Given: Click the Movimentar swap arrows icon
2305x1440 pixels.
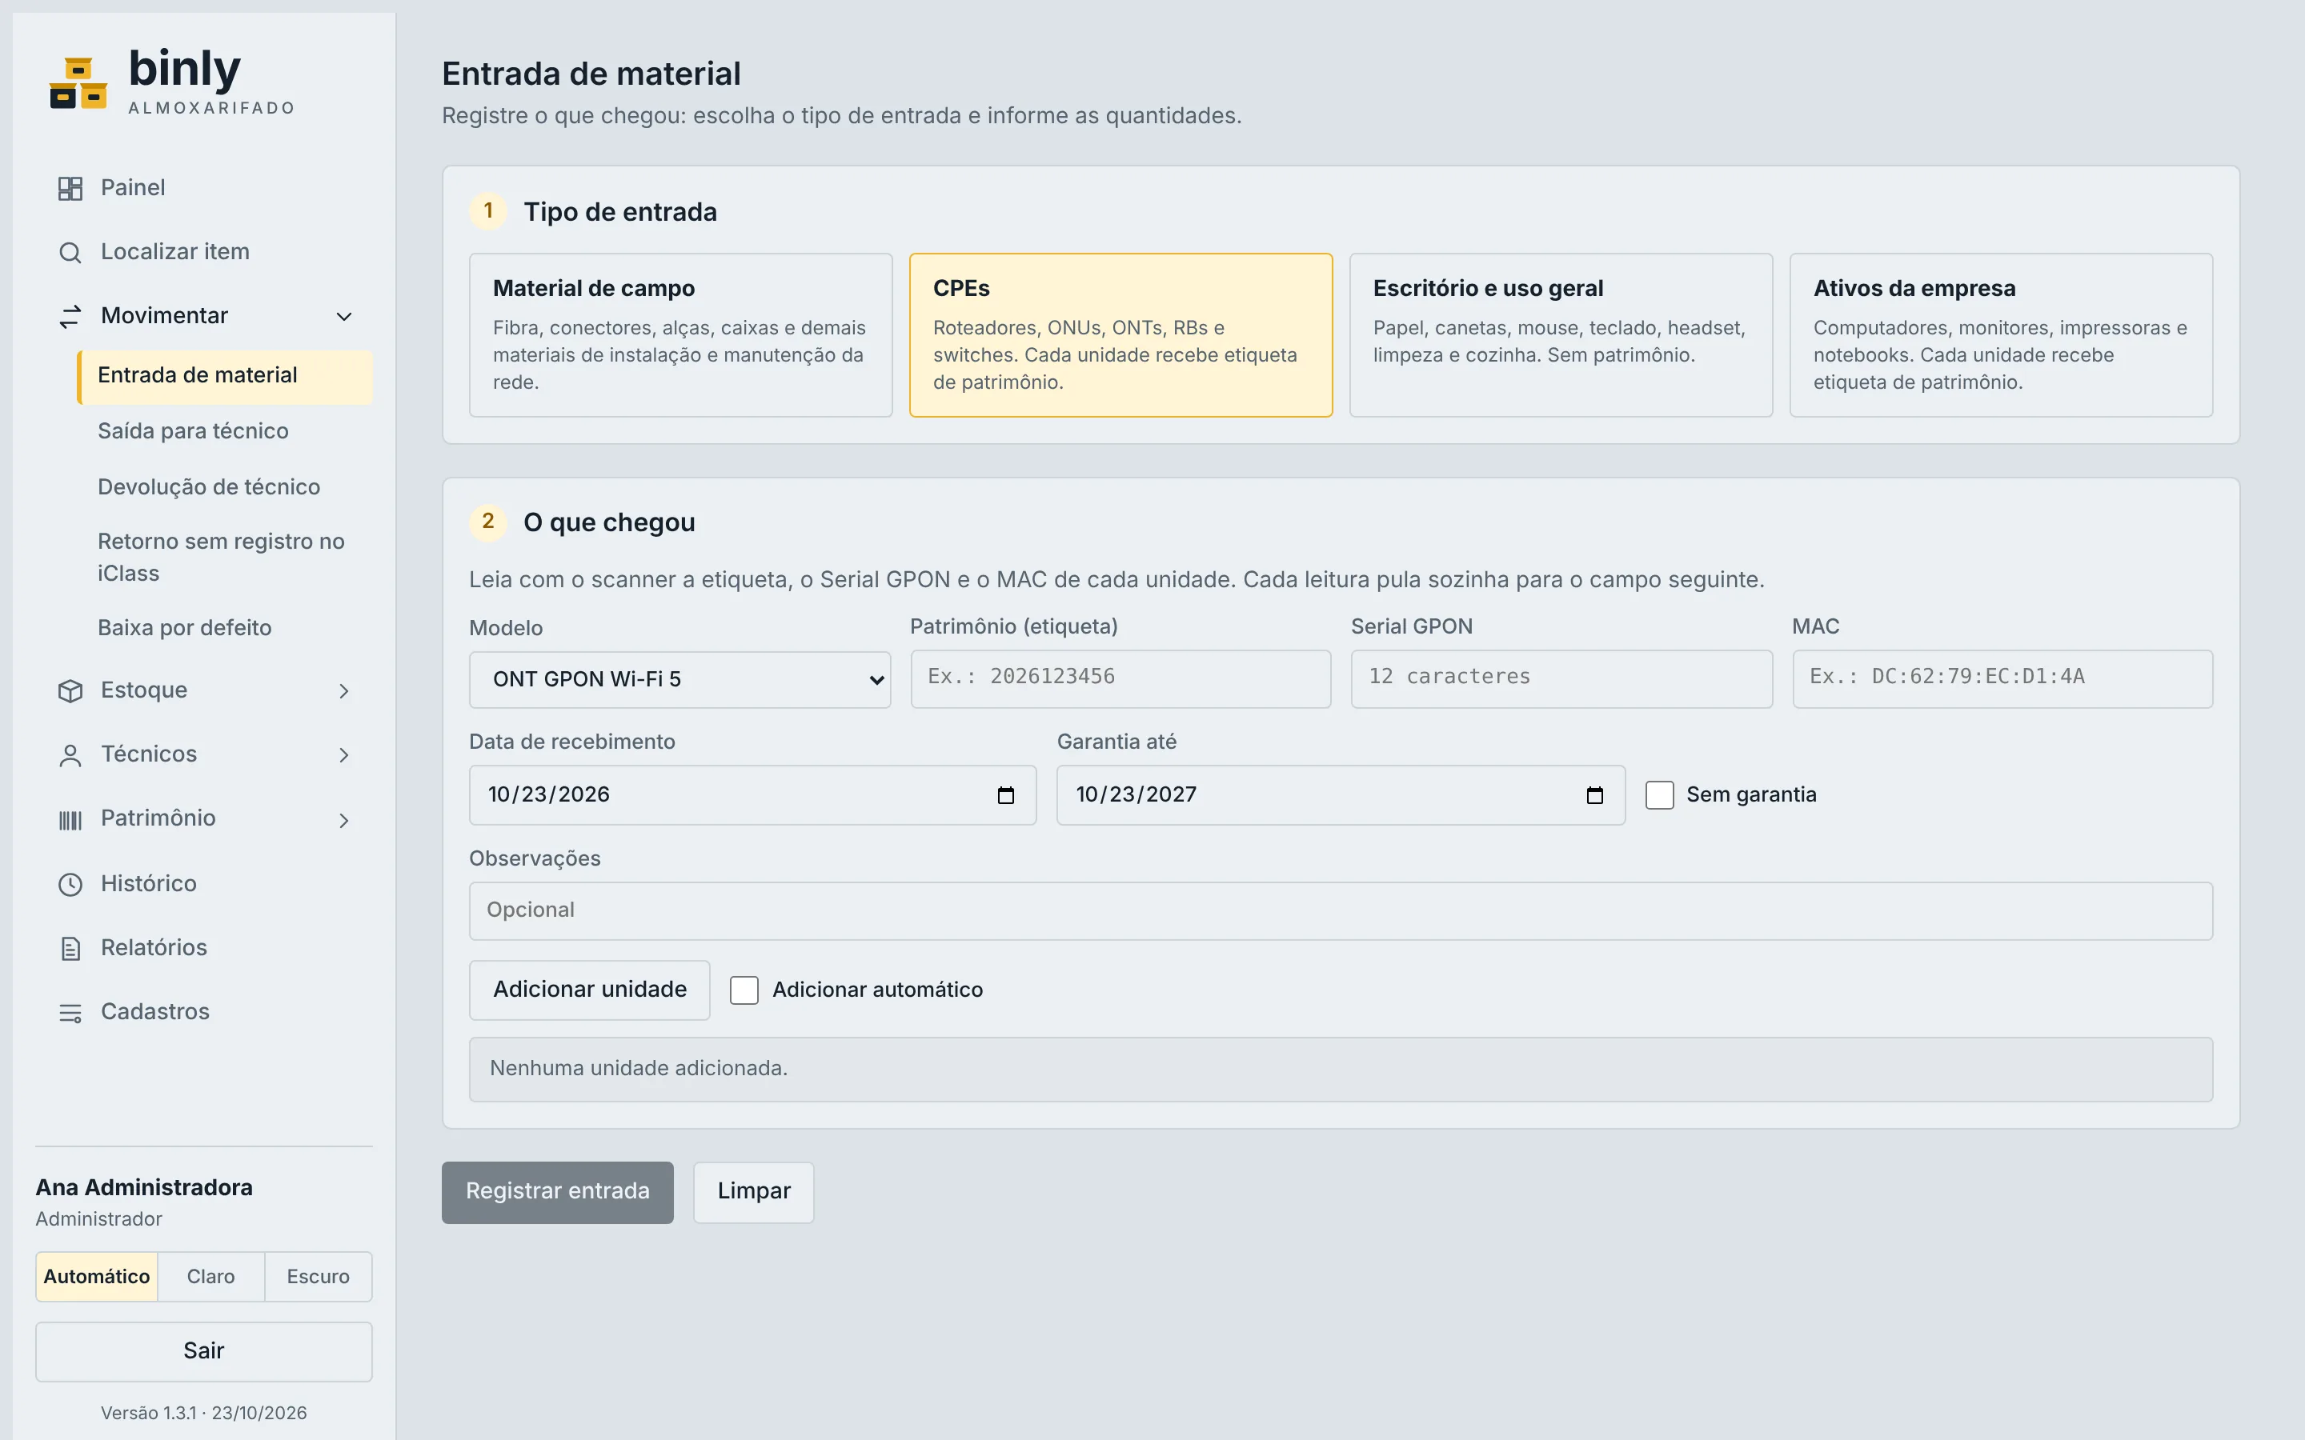Looking at the screenshot, I should [x=70, y=316].
